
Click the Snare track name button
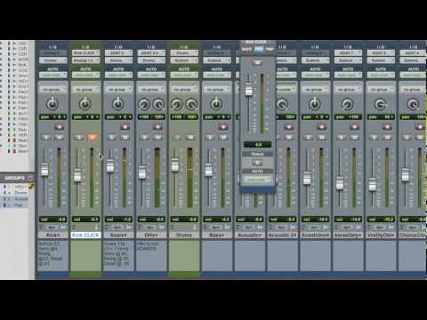(118, 235)
